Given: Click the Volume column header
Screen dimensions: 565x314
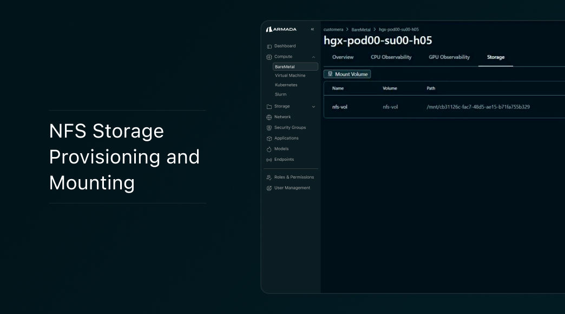Looking at the screenshot, I should pos(390,88).
